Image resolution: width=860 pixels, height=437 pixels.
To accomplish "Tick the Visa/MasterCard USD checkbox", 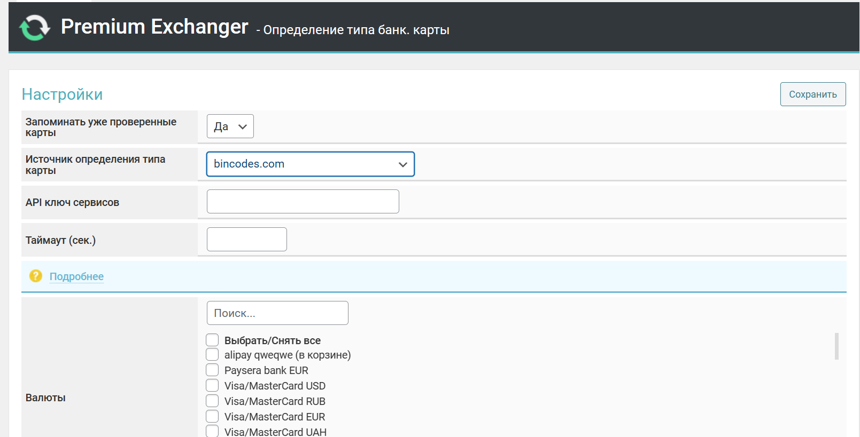I will click(212, 385).
